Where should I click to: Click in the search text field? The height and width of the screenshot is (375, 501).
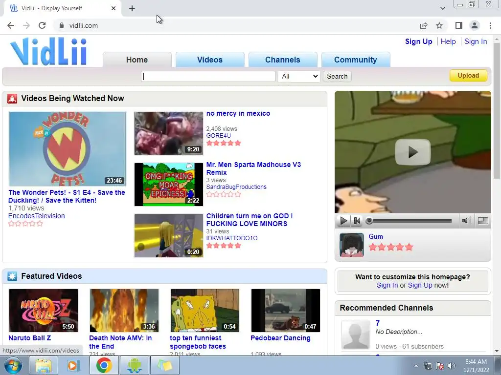(x=208, y=76)
